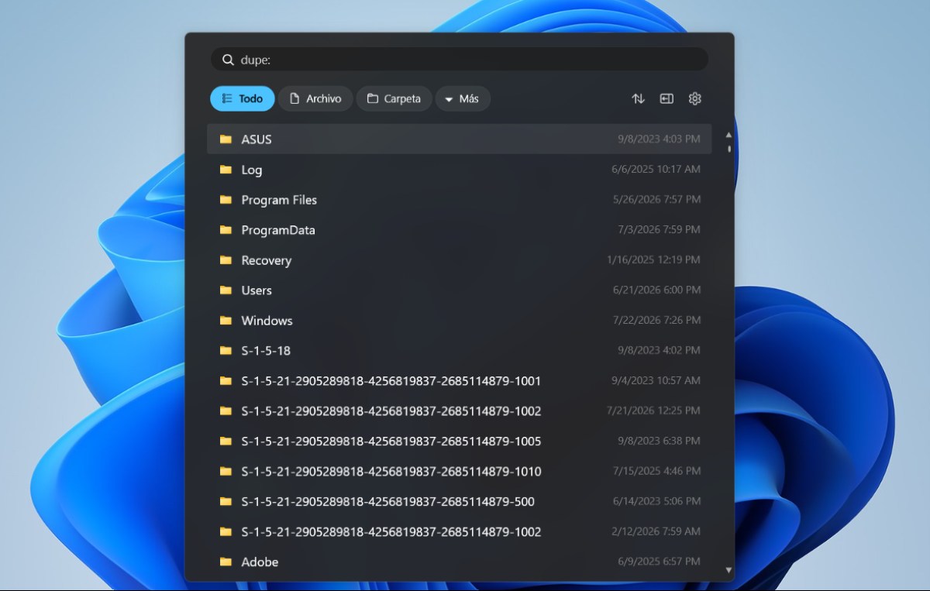The width and height of the screenshot is (930, 591).
Task: Click the Program Files folder icon
Action: (226, 200)
